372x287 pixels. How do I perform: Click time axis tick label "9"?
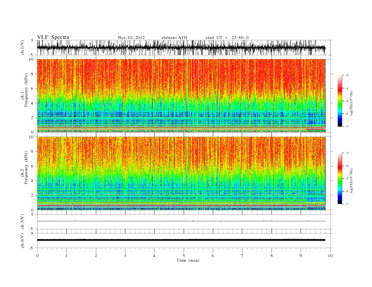pyautogui.click(x=301, y=256)
